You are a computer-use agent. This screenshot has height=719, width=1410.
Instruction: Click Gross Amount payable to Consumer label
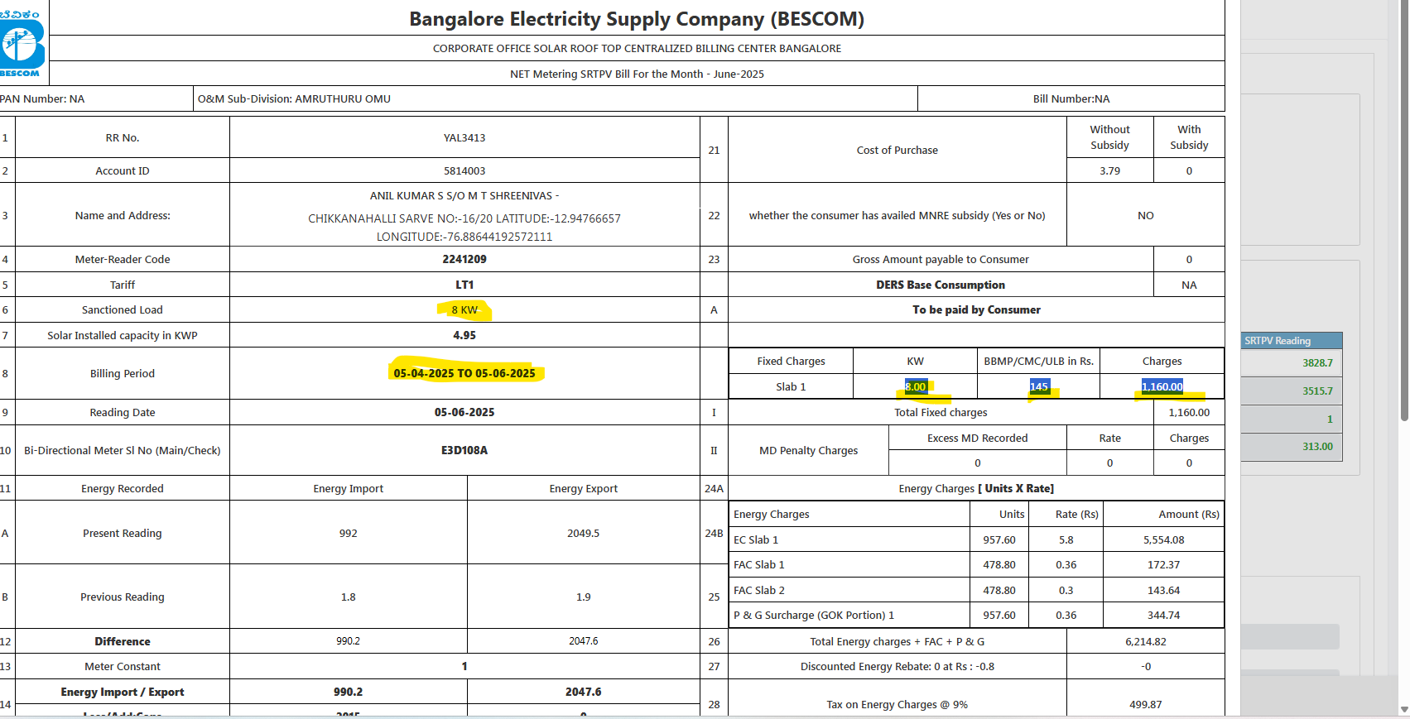[x=941, y=260]
